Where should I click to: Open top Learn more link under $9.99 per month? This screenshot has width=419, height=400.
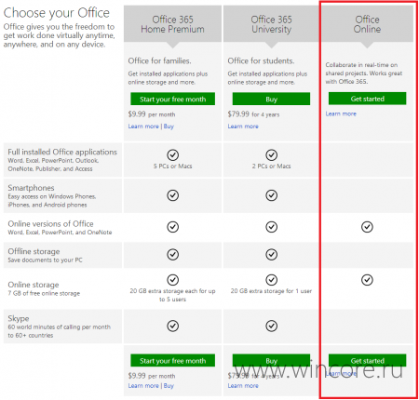coord(143,127)
